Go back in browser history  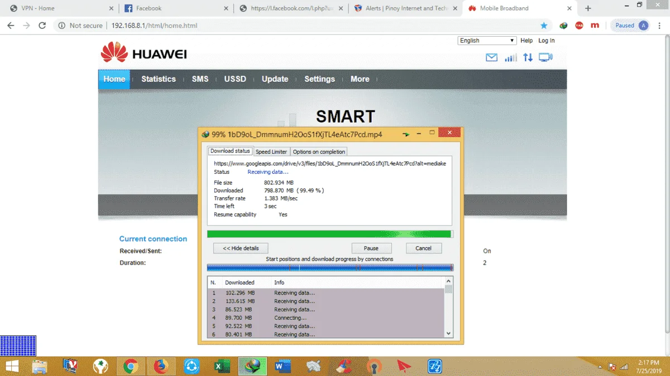[11, 26]
